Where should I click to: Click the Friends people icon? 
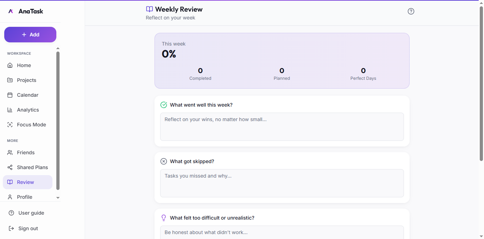point(10,153)
